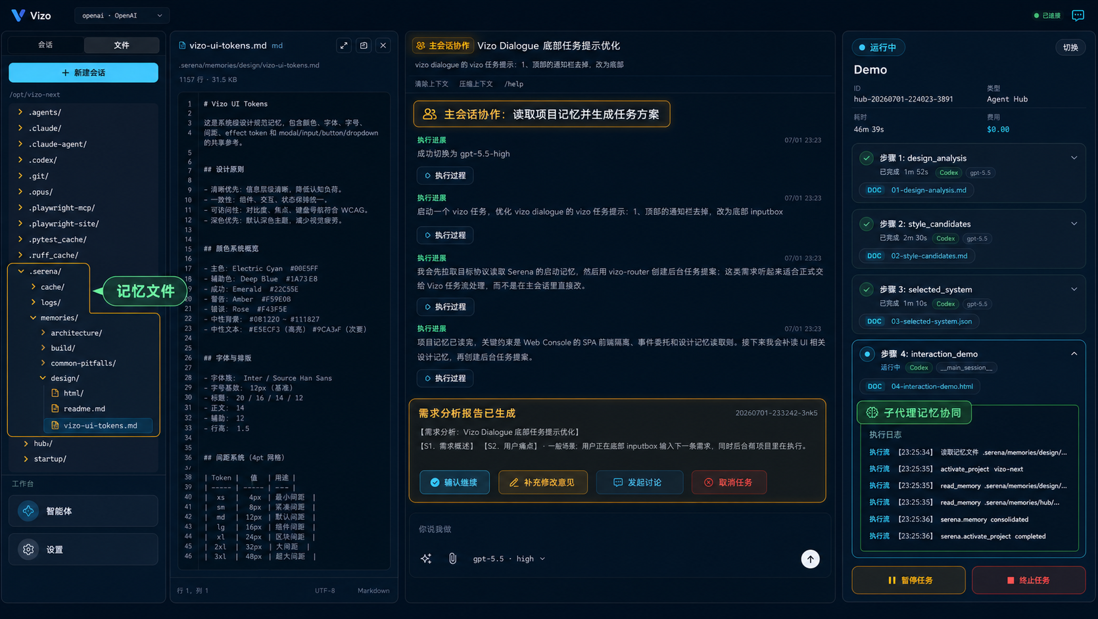1098x619 pixels.
Task: Expand the first 执行过程 under 成功切换为 gpt-5.5-high
Action: pos(445,175)
